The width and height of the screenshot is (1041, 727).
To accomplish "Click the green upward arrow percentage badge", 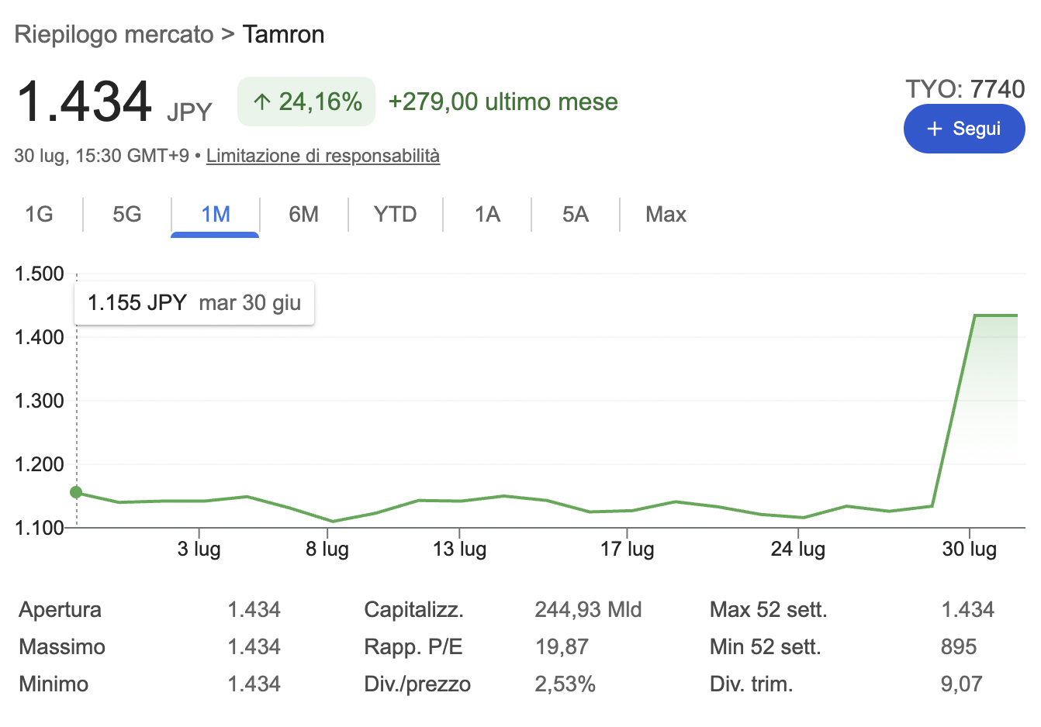I will point(306,102).
